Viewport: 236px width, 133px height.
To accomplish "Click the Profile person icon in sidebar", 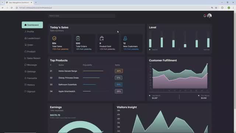I will (25, 31).
